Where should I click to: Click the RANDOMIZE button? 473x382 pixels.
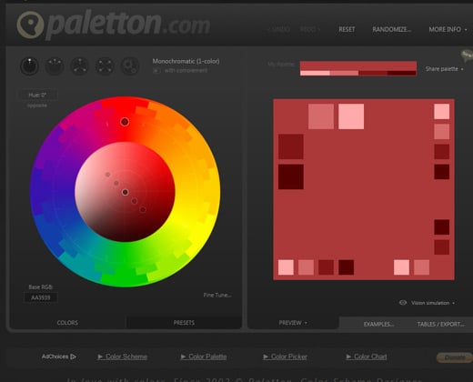pyautogui.click(x=391, y=29)
